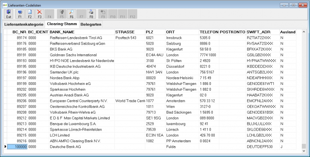This screenshot has width=310, height=157.
Task: Select the Ausland cell with value J
Action: coord(288,147)
